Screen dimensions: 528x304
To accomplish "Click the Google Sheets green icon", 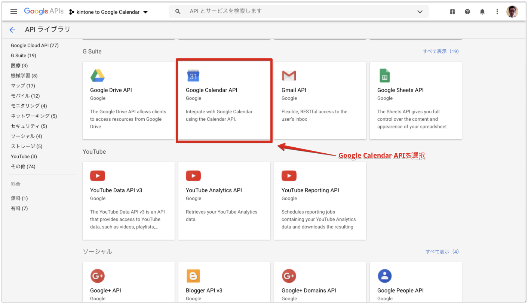I will 384,76.
